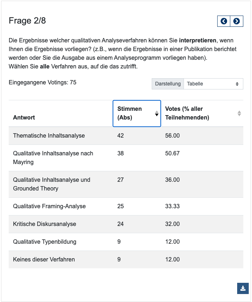Click the Antwort column header
The height and width of the screenshot is (302, 252).
point(24,117)
